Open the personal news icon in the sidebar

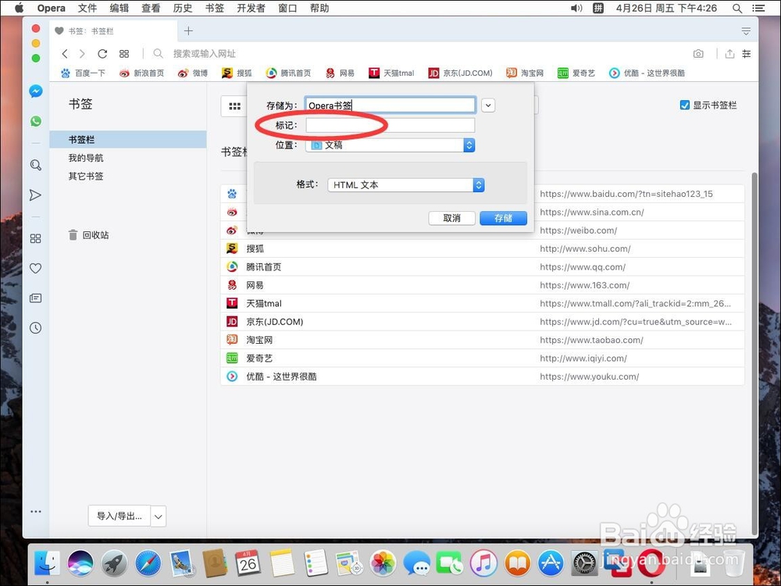coord(35,298)
